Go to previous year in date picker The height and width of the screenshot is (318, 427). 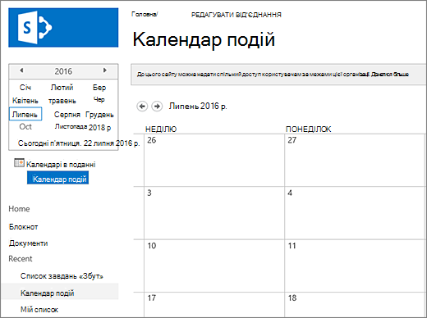point(21,70)
